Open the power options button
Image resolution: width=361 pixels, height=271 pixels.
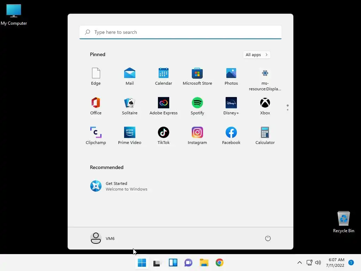pos(268,238)
